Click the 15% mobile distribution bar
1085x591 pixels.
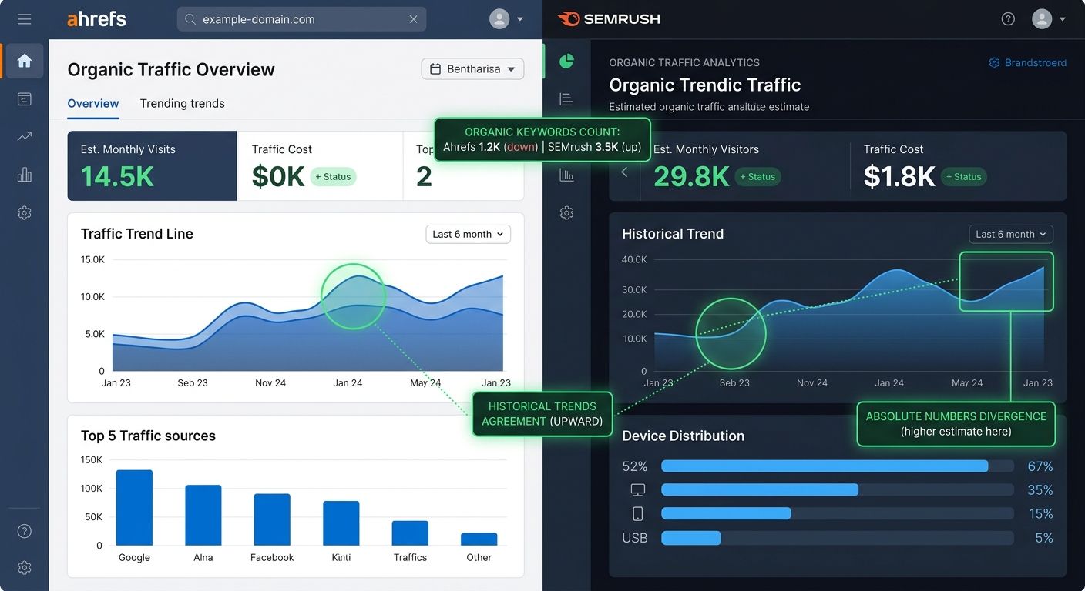(x=838, y=513)
